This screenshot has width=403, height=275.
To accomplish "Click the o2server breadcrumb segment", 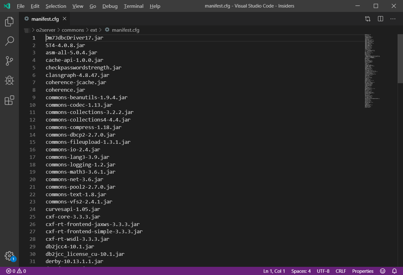I will coord(46,30).
